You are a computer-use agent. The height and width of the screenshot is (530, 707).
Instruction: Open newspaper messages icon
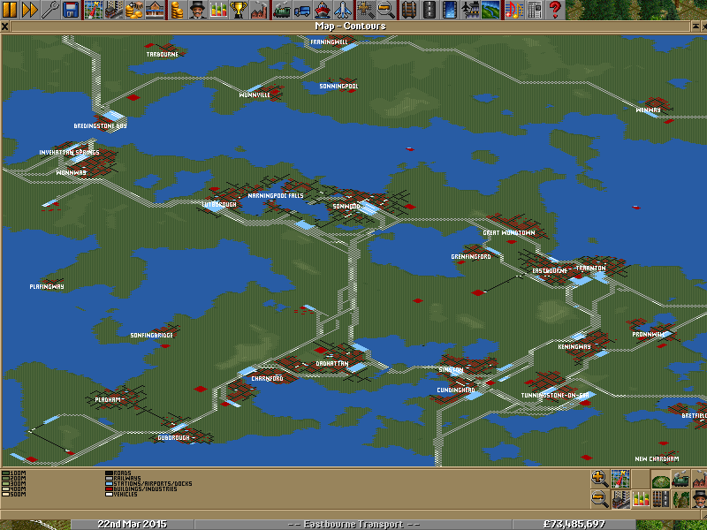click(x=534, y=10)
